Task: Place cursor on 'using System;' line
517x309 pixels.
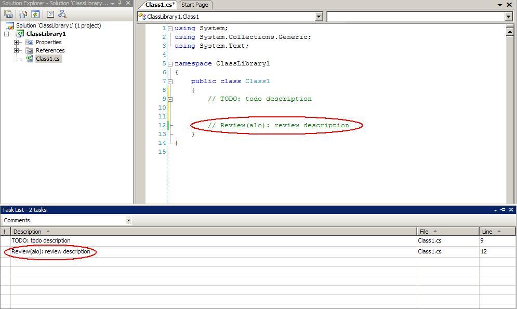Action: point(201,29)
